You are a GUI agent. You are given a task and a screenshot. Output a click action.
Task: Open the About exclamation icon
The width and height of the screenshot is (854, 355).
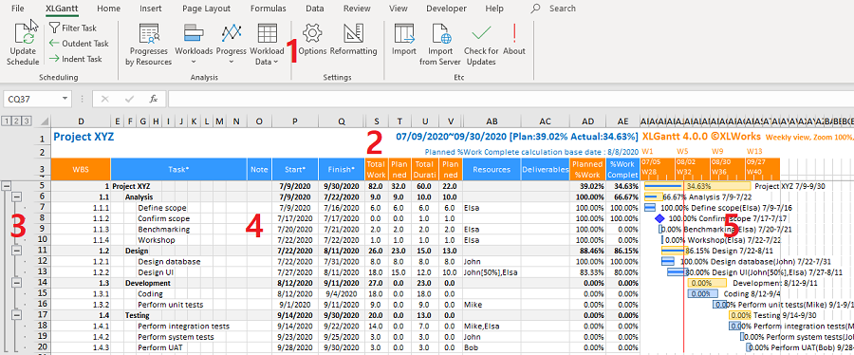click(x=514, y=33)
